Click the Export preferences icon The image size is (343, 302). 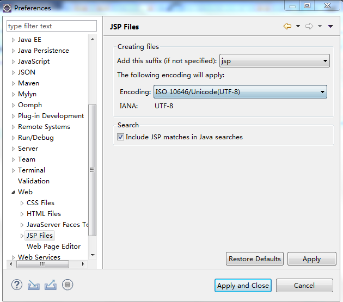pyautogui.click(x=51, y=285)
